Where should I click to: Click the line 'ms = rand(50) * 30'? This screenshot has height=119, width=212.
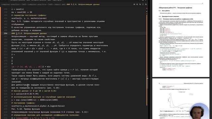pos(22,12)
